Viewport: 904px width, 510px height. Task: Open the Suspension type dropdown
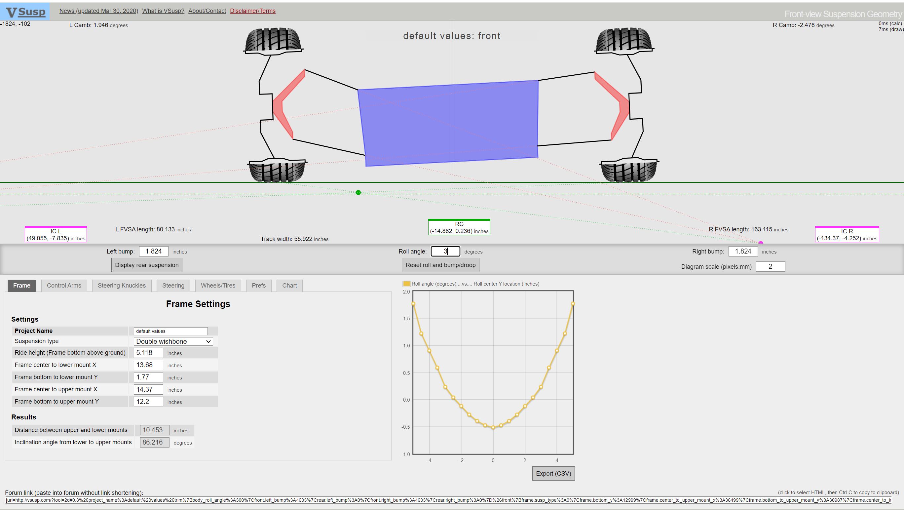pyautogui.click(x=173, y=341)
